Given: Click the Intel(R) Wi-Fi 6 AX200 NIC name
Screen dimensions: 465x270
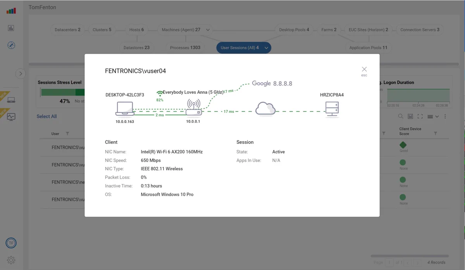Looking at the screenshot, I should pos(172,152).
